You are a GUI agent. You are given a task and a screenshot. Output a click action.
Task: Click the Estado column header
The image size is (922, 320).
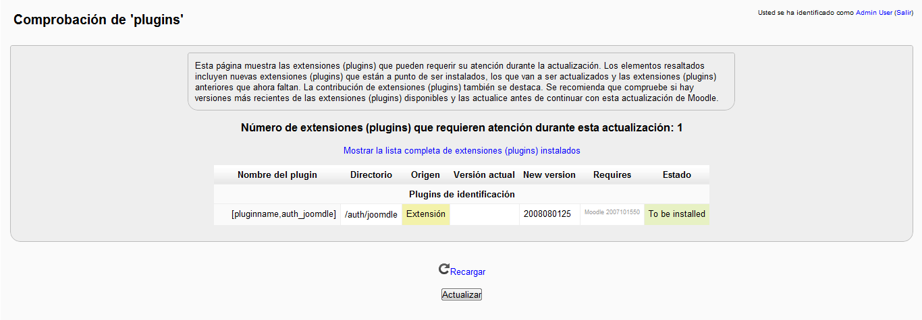[676, 175]
